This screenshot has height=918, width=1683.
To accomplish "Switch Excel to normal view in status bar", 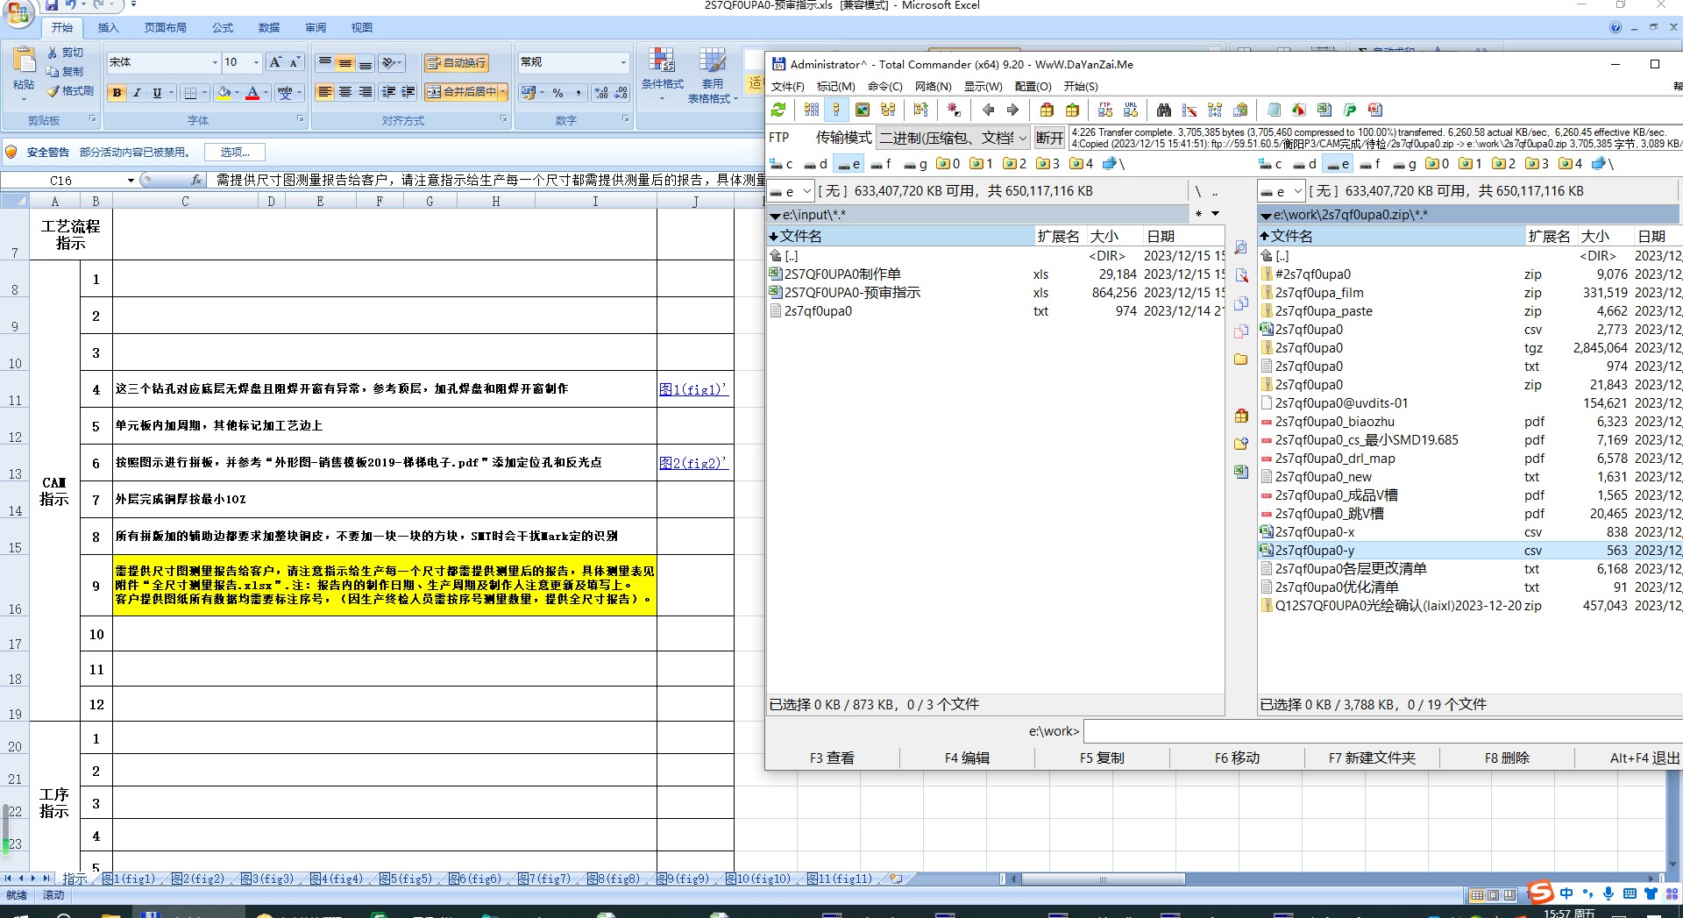I will tap(1477, 895).
